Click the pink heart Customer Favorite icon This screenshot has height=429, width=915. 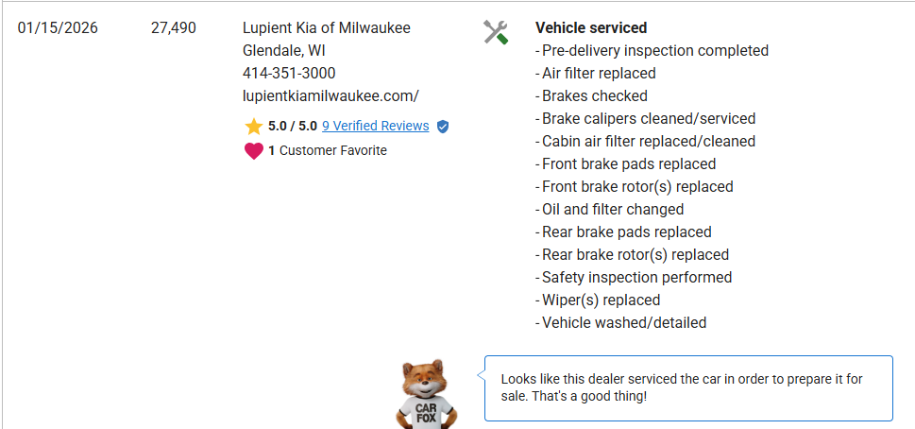click(253, 151)
